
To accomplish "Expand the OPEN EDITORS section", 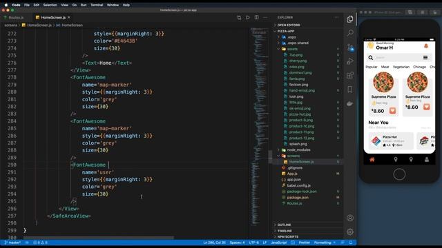I will point(289,25).
